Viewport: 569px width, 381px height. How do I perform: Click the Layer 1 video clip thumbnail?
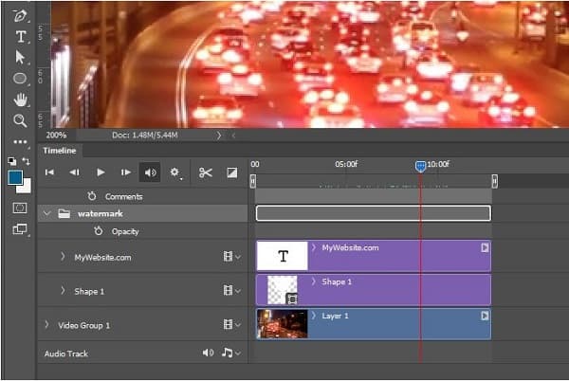tap(283, 324)
